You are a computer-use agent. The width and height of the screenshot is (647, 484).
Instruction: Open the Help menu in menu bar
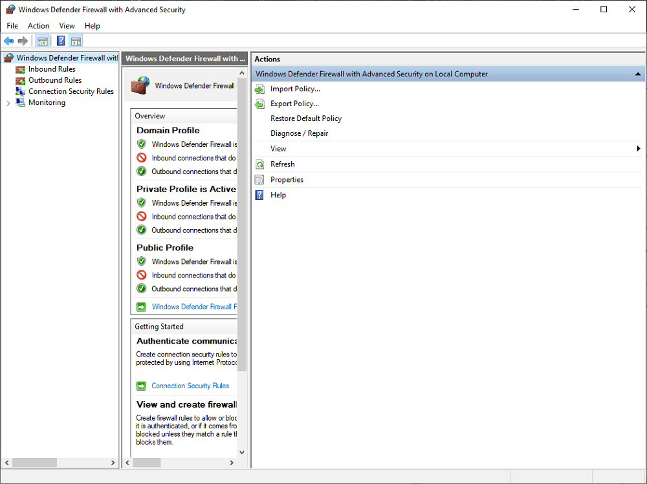click(92, 26)
